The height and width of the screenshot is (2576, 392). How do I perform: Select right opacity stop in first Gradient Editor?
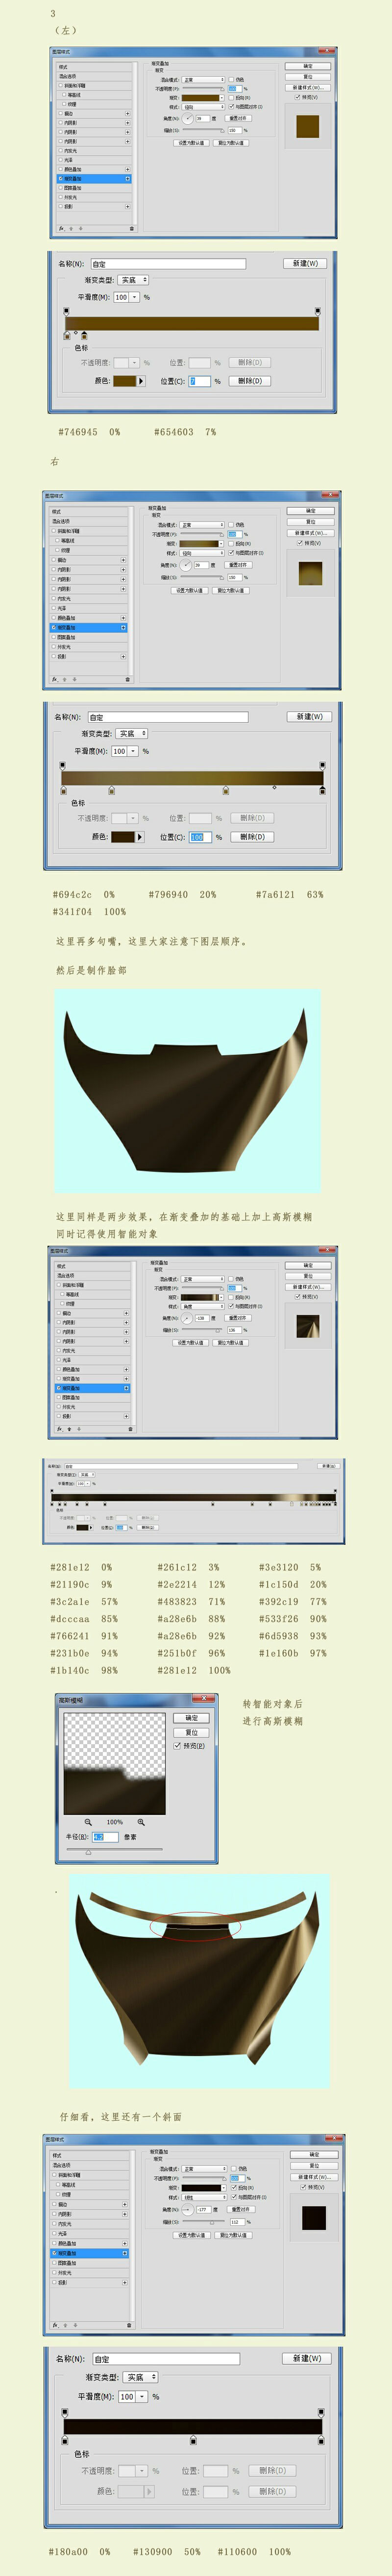tap(317, 312)
